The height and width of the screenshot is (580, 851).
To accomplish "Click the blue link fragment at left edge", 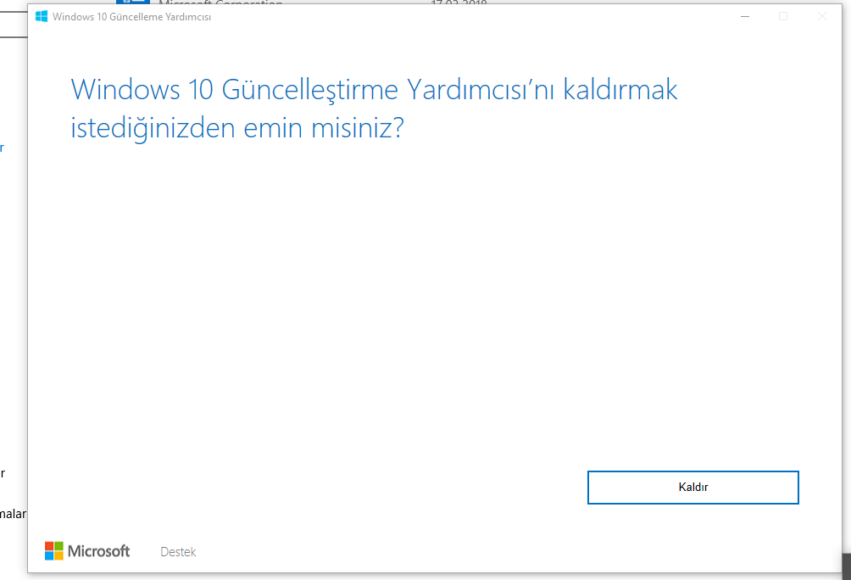I will click(2, 148).
